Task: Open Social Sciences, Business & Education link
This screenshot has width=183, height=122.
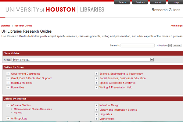Action: click(x=123, y=78)
